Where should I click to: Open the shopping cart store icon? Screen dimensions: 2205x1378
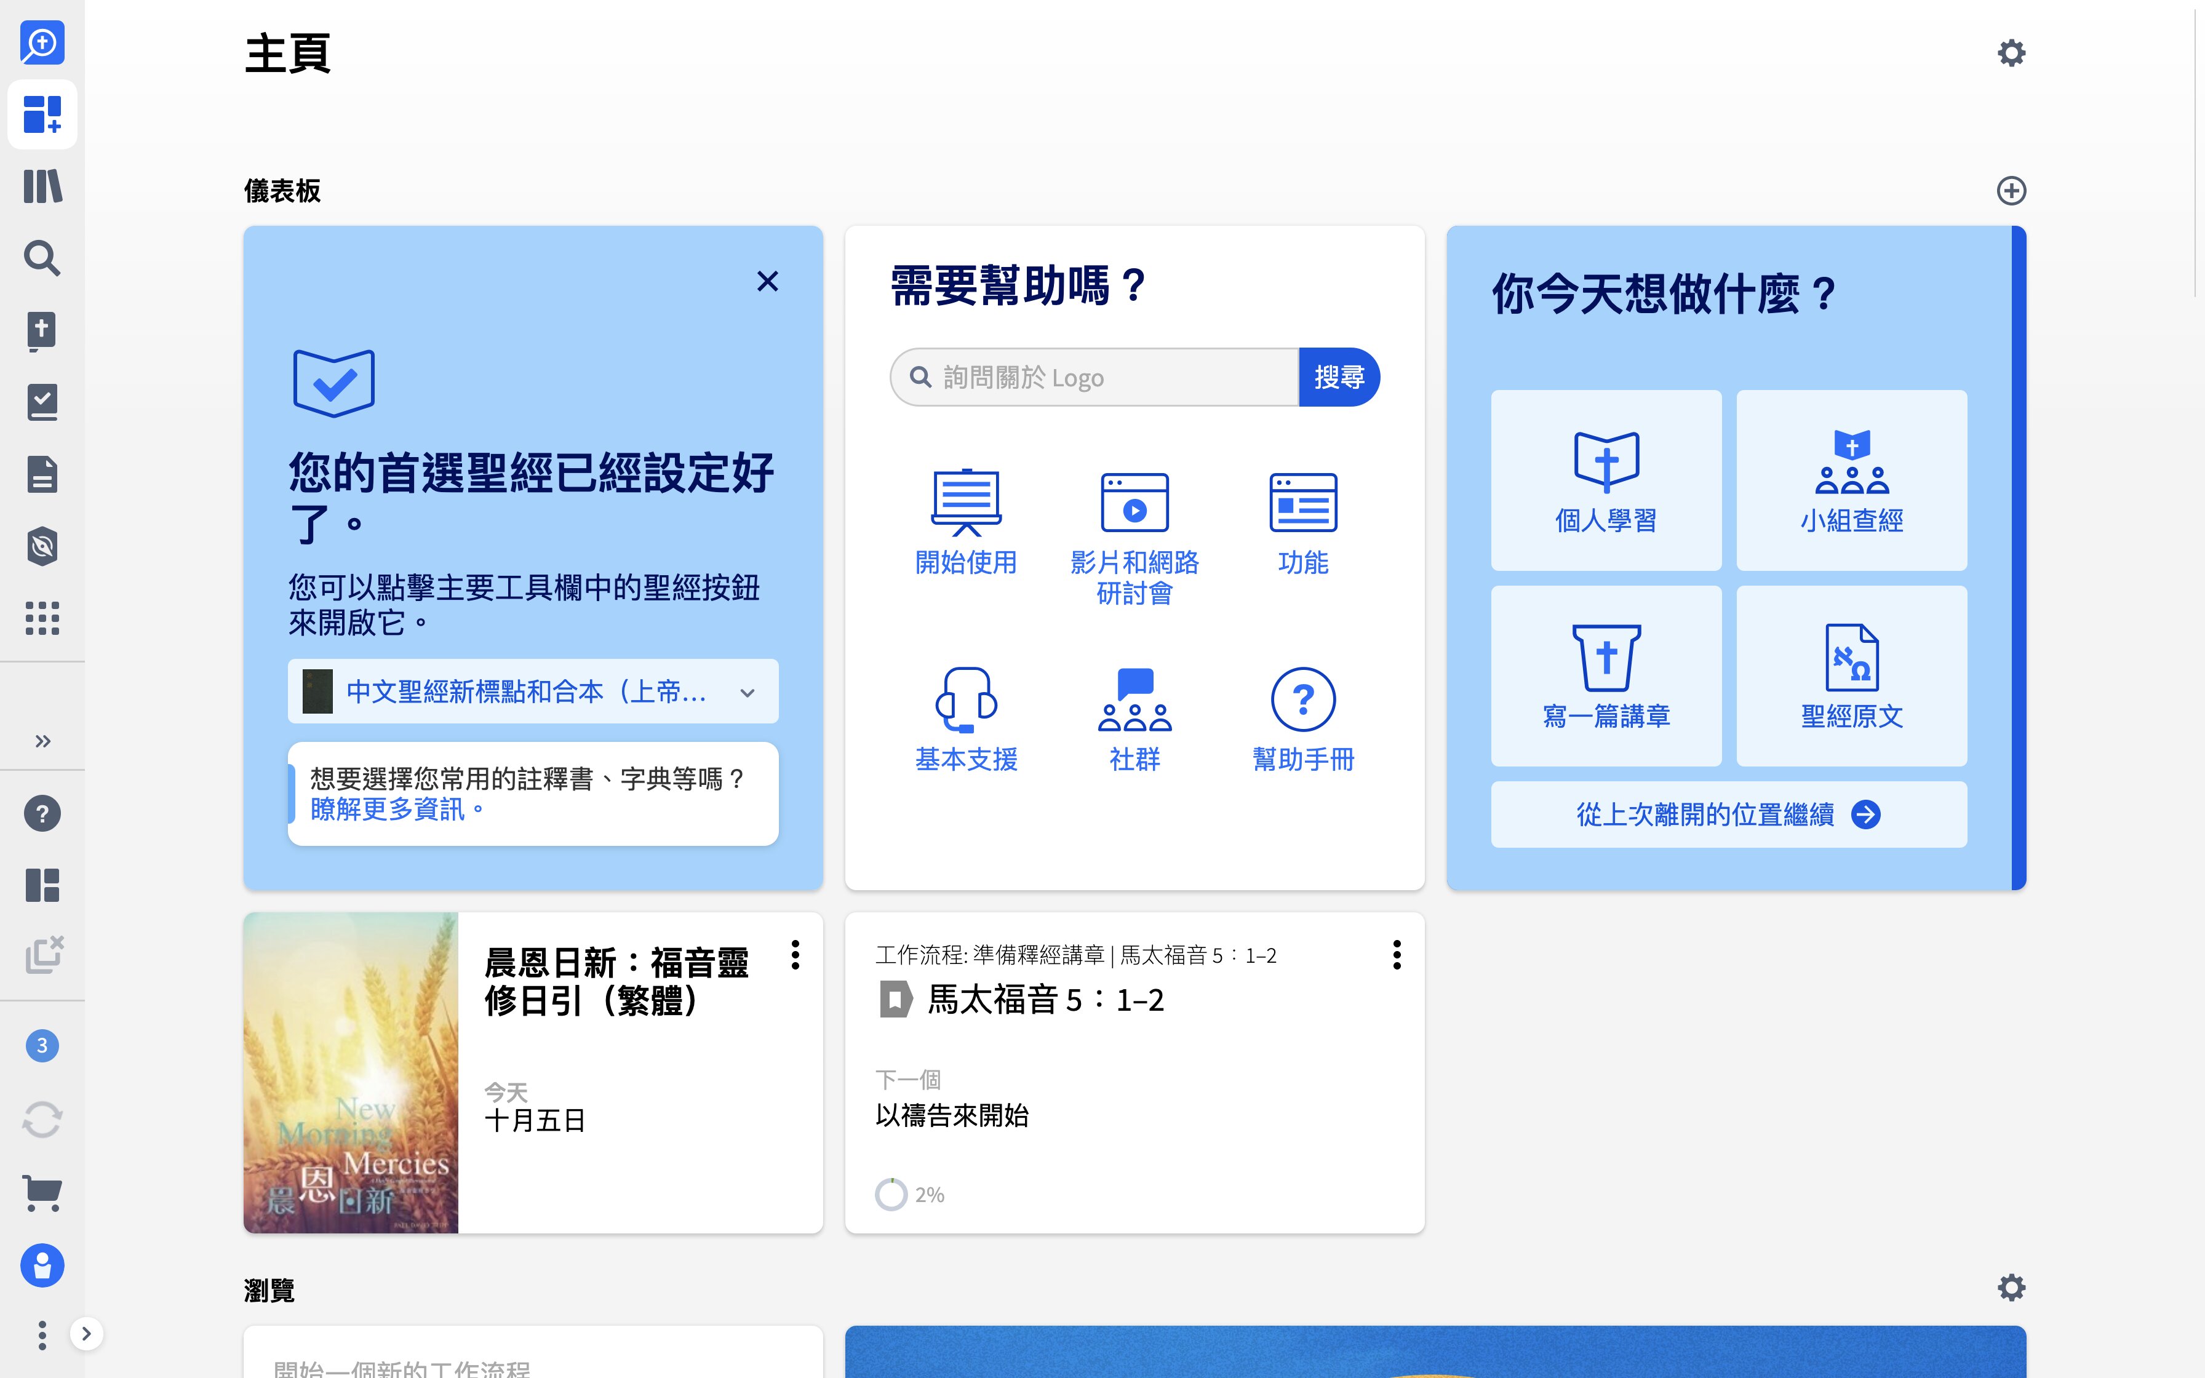click(x=42, y=1192)
